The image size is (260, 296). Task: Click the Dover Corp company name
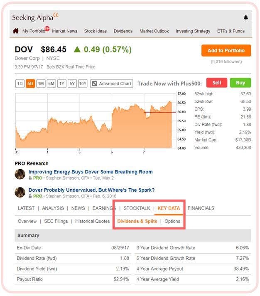pyautogui.click(x=27, y=58)
